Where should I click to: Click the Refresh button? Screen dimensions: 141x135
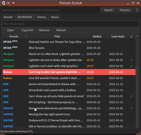tap(61, 30)
